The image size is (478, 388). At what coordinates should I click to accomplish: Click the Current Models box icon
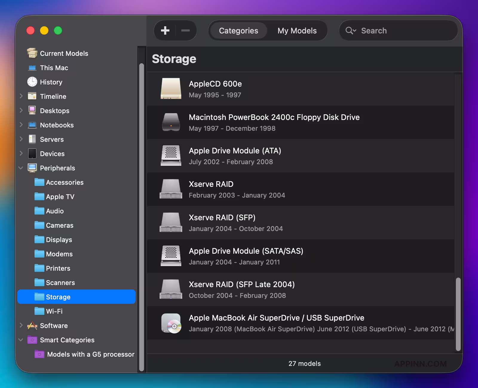point(32,53)
